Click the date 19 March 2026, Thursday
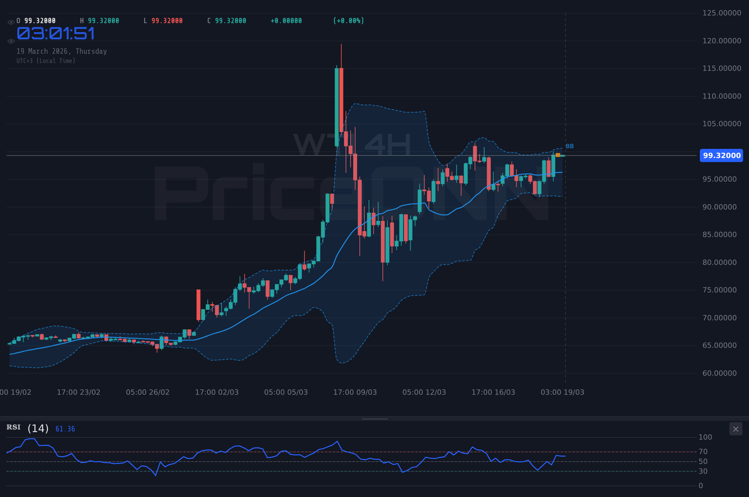Viewport: 749px width, 497px height. [x=62, y=51]
